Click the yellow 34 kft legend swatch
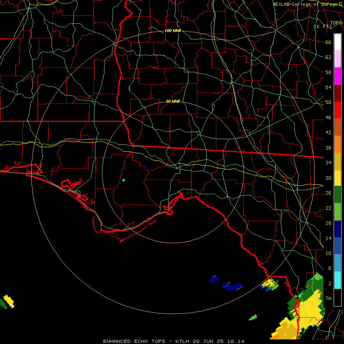 tap(338, 178)
